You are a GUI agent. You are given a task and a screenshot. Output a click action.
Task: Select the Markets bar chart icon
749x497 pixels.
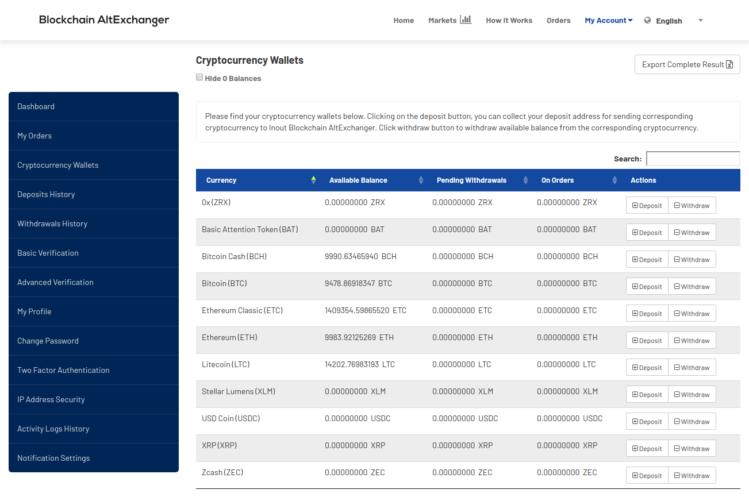[x=466, y=19]
